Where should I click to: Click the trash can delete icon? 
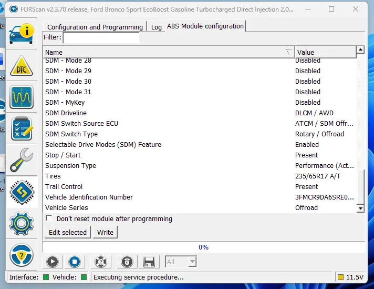[127, 262]
